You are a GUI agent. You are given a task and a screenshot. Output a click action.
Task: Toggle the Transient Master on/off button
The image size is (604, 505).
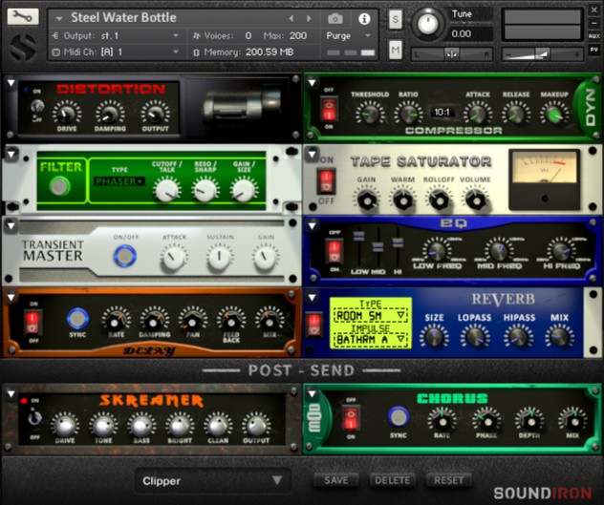point(124,256)
